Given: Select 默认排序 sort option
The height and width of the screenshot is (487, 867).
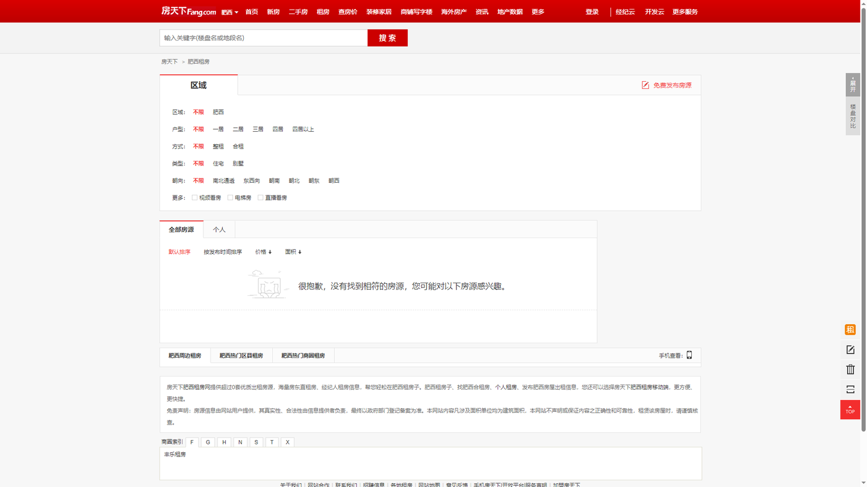Looking at the screenshot, I should pos(179,252).
